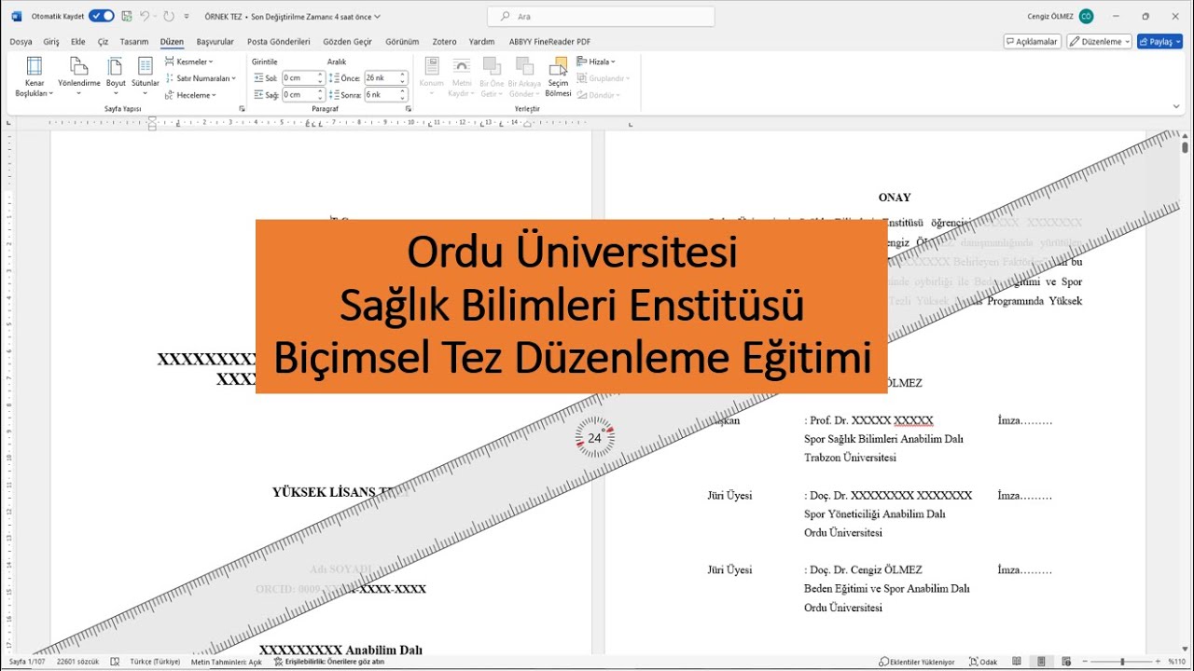Click the Sol indent value field
The width and height of the screenshot is (1194, 671).
pos(302,78)
